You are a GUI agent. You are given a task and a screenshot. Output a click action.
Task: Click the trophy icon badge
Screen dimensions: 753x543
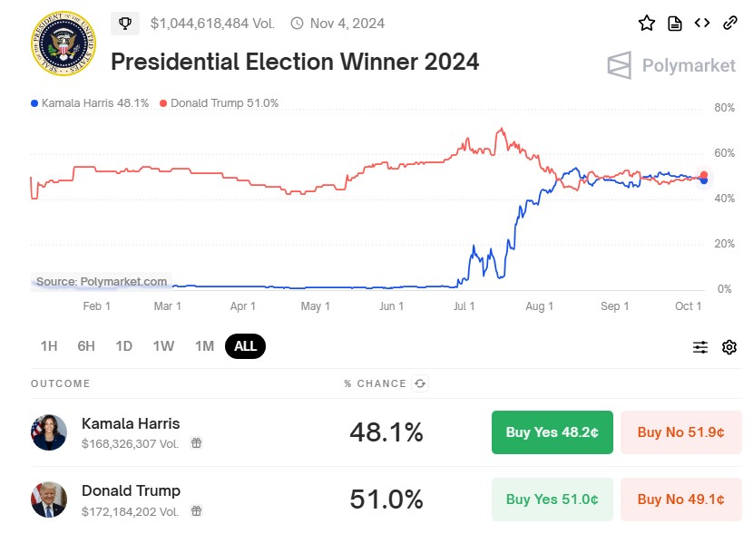pyautogui.click(x=125, y=24)
